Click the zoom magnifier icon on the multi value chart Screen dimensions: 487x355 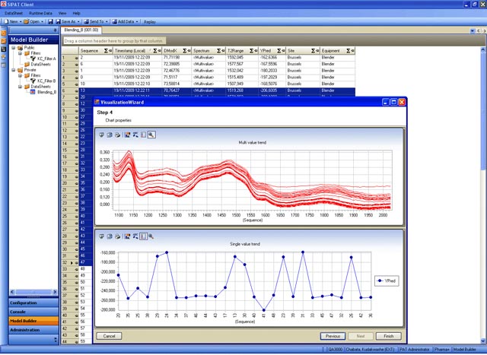point(151,135)
